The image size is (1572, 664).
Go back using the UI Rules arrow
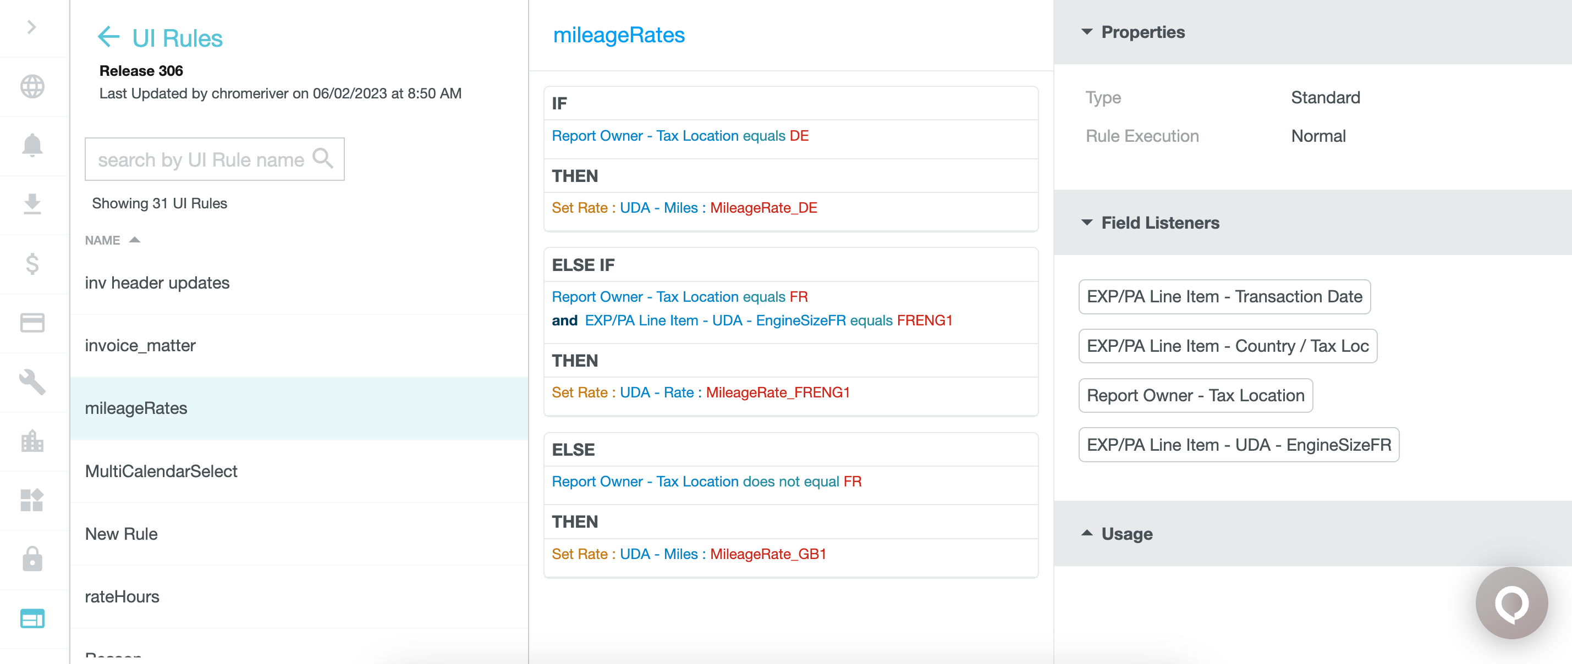point(108,37)
